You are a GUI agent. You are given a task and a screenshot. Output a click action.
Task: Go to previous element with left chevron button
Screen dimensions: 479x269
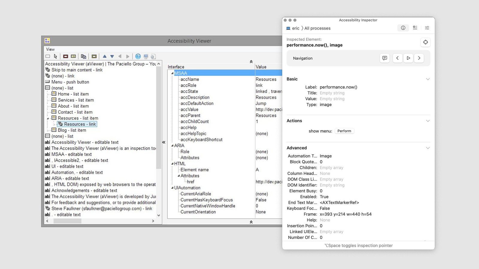click(x=397, y=58)
